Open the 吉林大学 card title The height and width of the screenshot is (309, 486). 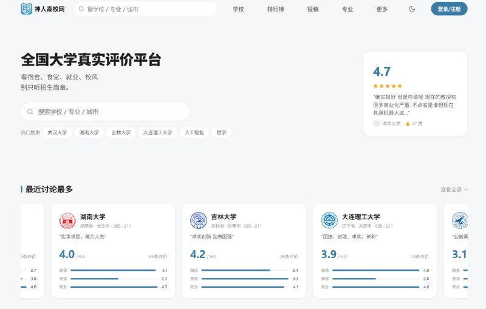coord(224,217)
